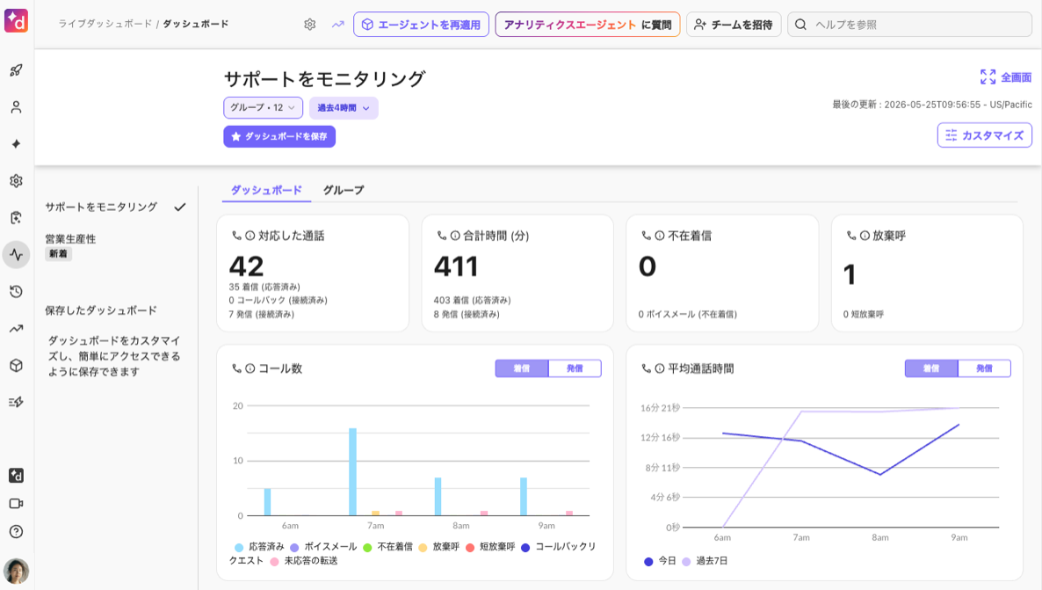This screenshot has height=590, width=1042.
Task: Toggle 未応答の転送 legend series
Action: point(304,561)
